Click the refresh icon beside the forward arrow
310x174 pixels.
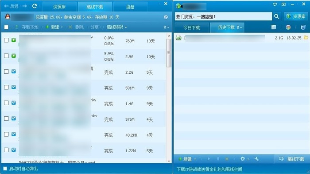[x=35, y=6]
